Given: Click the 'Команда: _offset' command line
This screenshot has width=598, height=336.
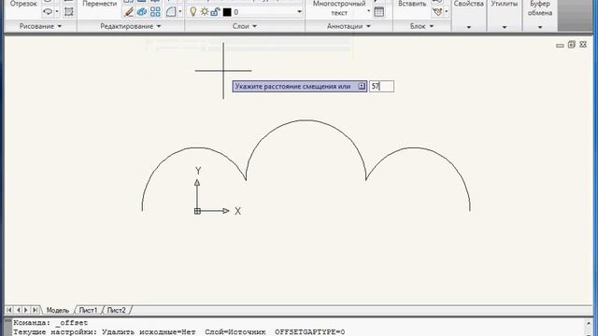Looking at the screenshot, I should tap(50, 323).
